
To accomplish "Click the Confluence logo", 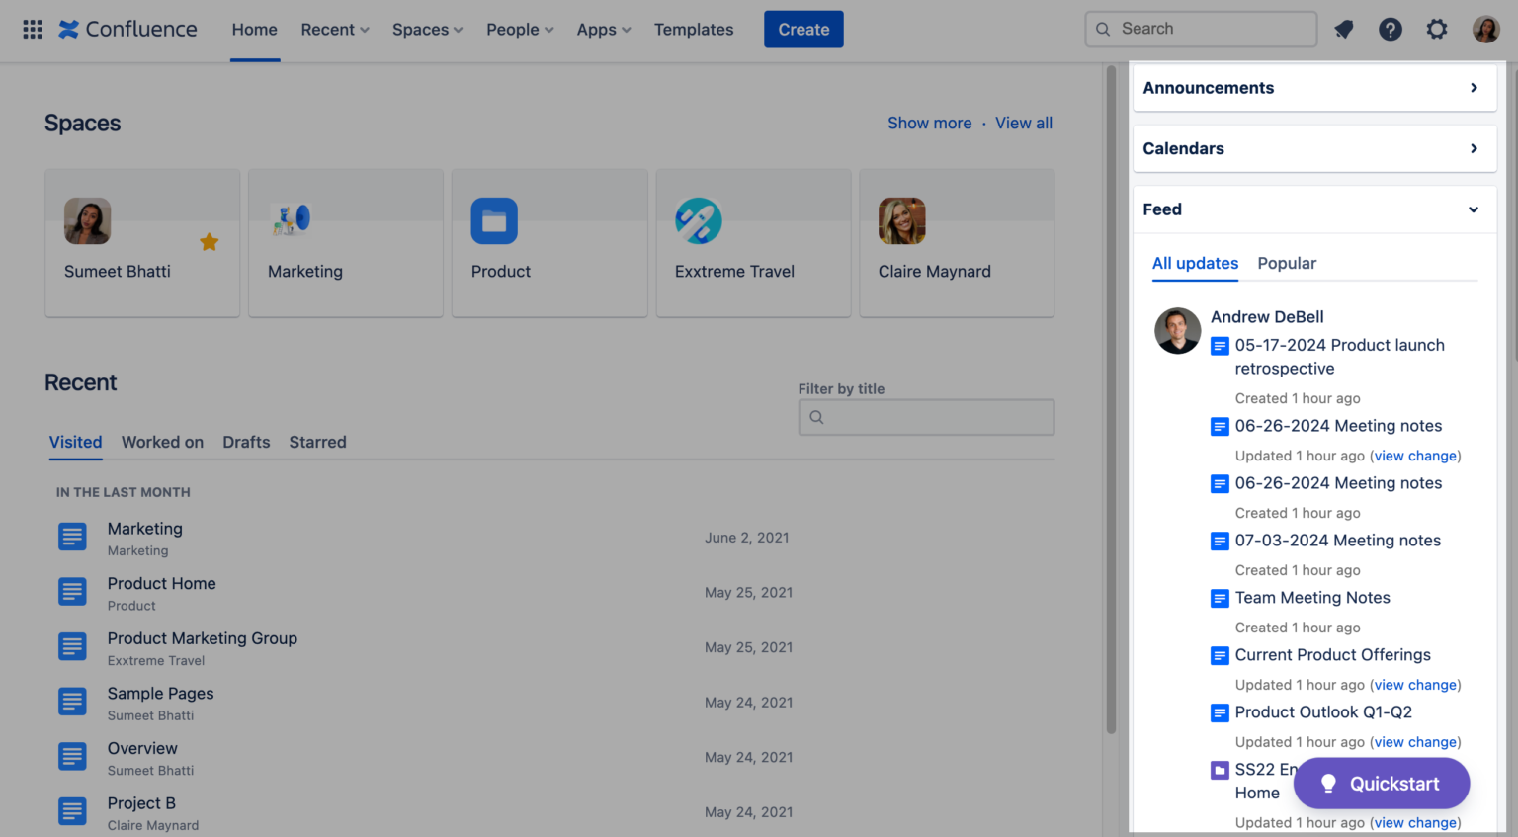I will point(126,29).
